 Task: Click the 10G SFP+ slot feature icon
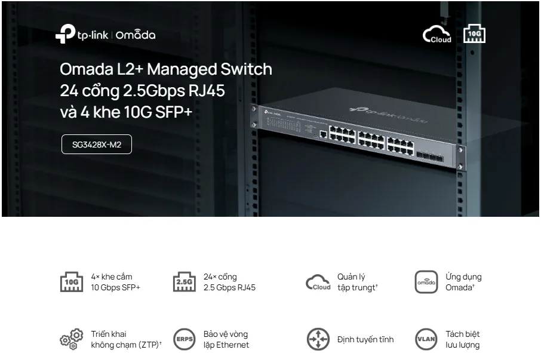72,281
